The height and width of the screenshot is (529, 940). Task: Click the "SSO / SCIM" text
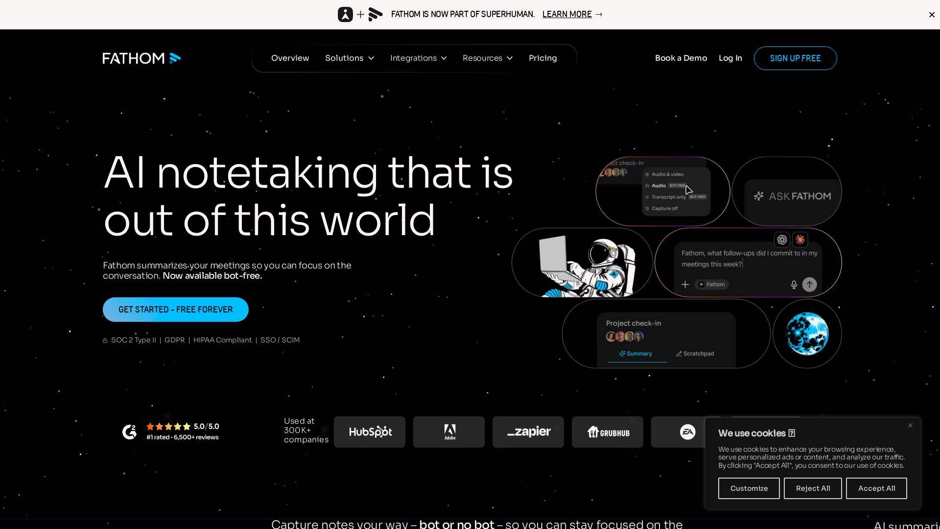280,340
